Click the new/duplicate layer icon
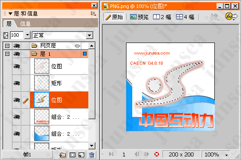The image size is (241, 160). pos(62,155)
